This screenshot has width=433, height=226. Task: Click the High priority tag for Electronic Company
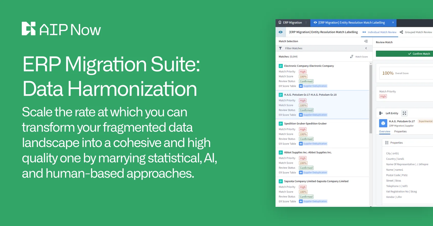tap(303, 72)
